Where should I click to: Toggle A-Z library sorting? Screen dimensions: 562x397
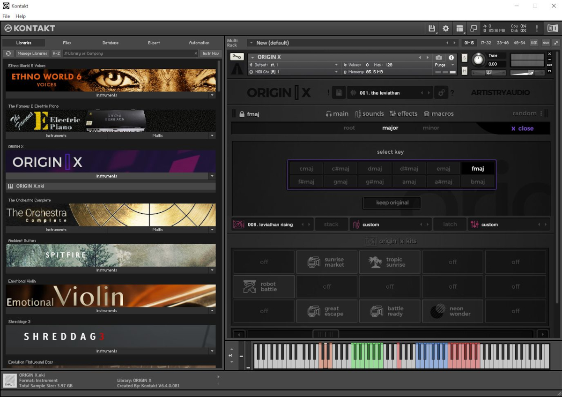(x=56, y=53)
